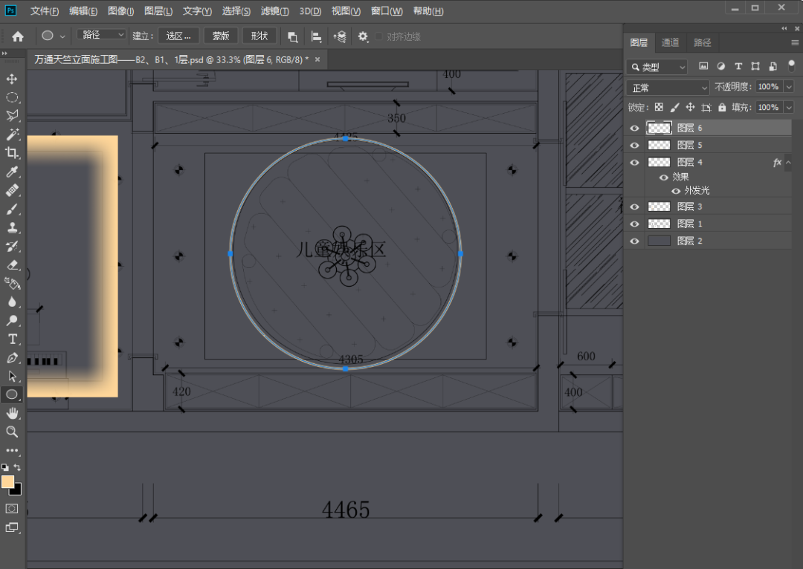803x569 pixels.
Task: Select the Hand tool
Action: [x=12, y=413]
